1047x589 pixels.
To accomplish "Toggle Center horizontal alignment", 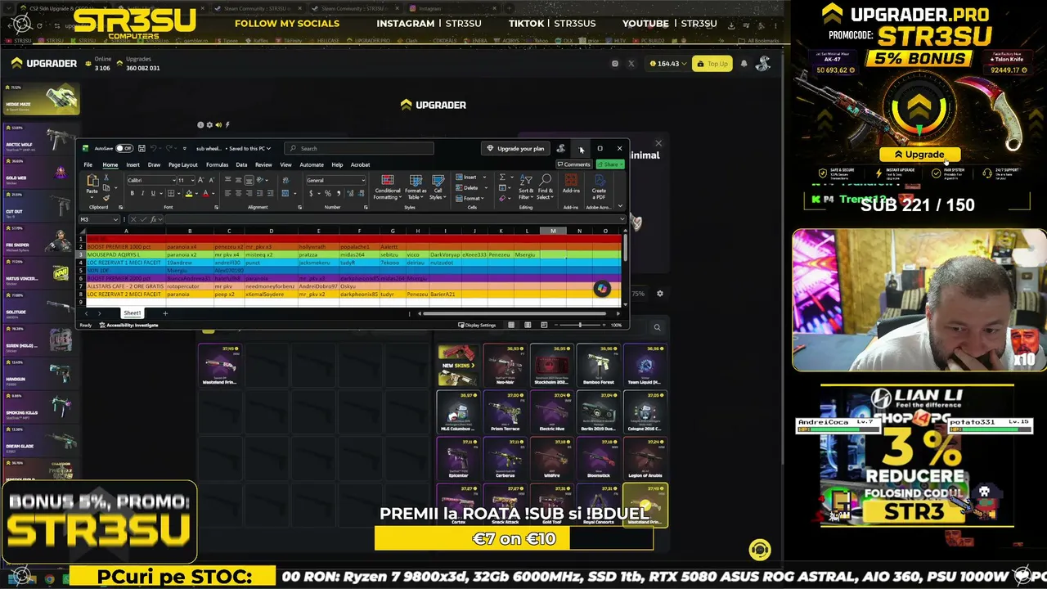I will coord(238,194).
